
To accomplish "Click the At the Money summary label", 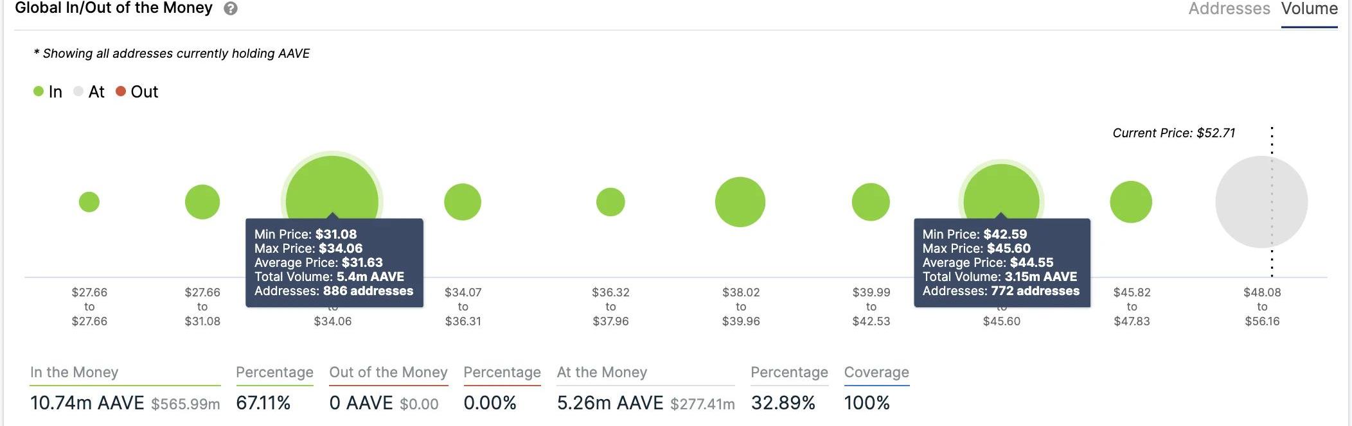I will tap(602, 372).
